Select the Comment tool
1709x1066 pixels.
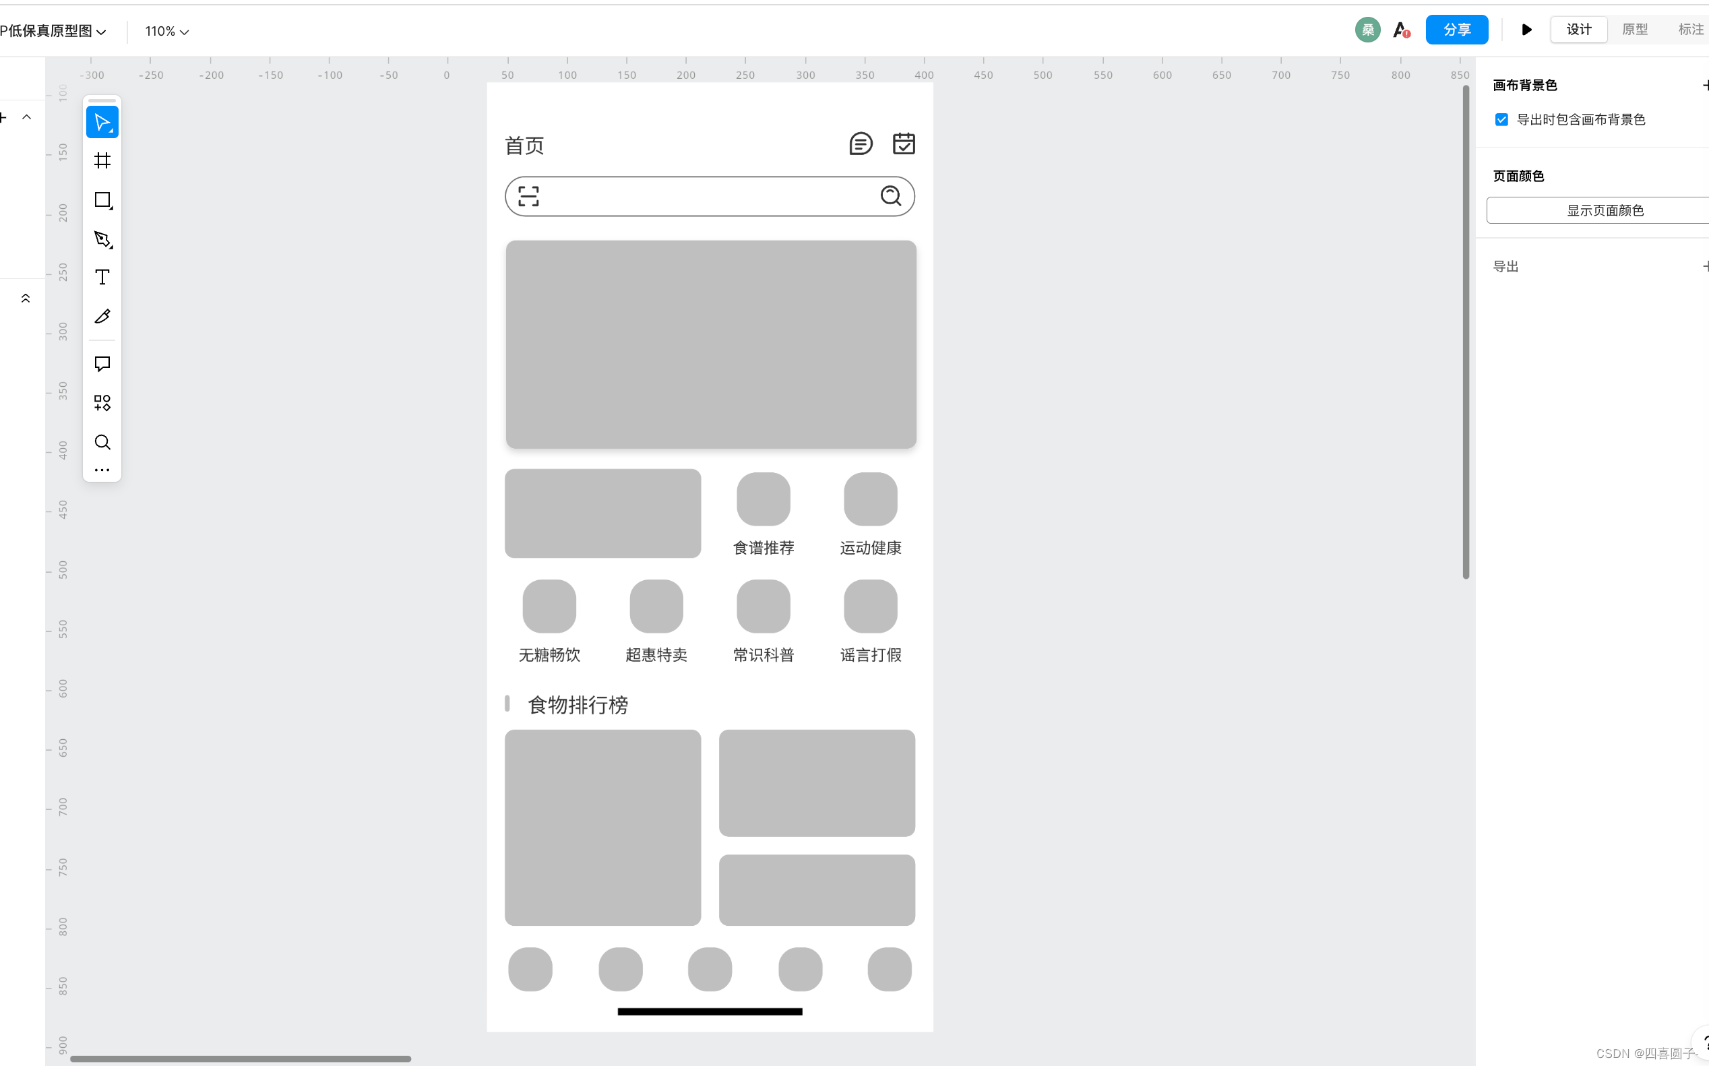pos(102,364)
